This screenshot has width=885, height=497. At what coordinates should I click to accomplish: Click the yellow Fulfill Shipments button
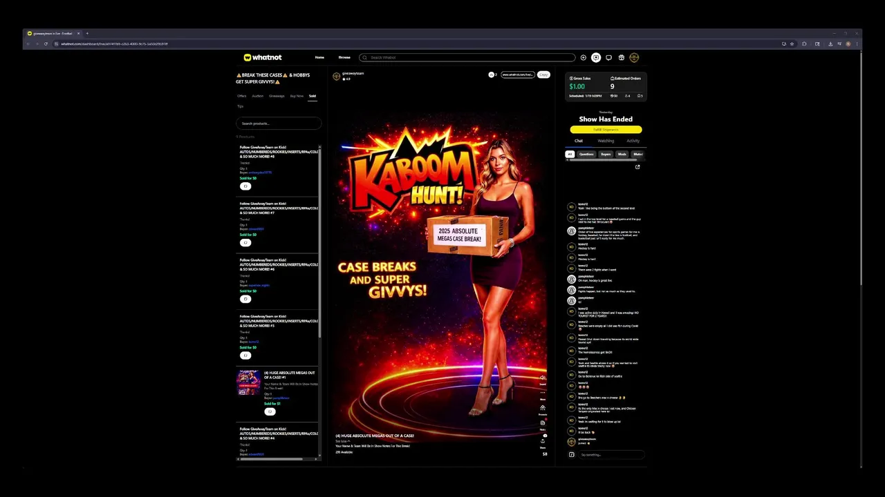click(606, 130)
